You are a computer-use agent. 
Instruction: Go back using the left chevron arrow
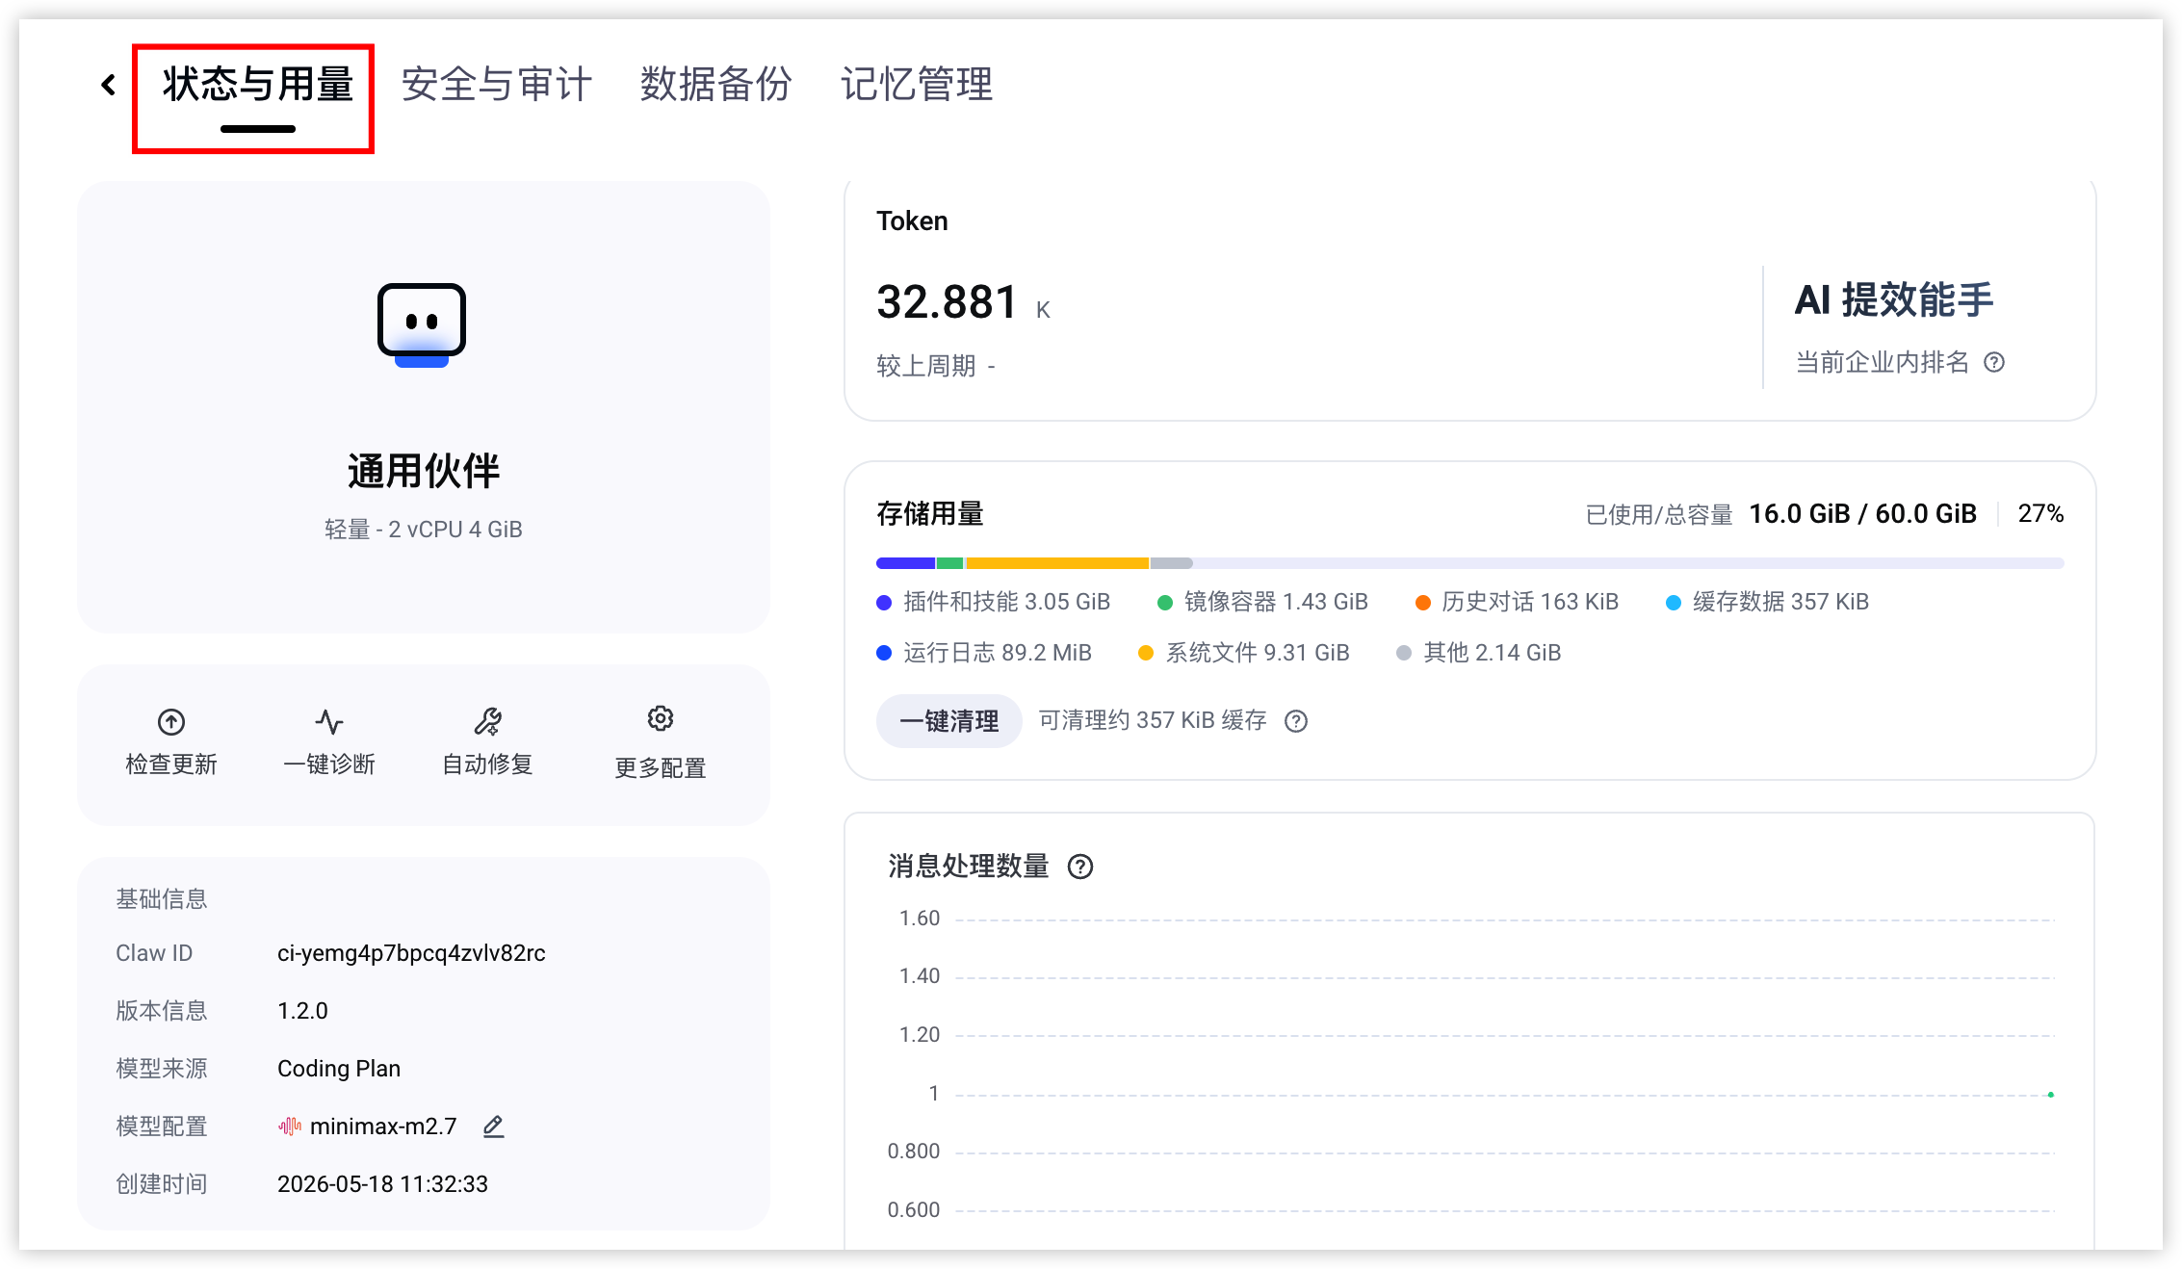point(109,85)
